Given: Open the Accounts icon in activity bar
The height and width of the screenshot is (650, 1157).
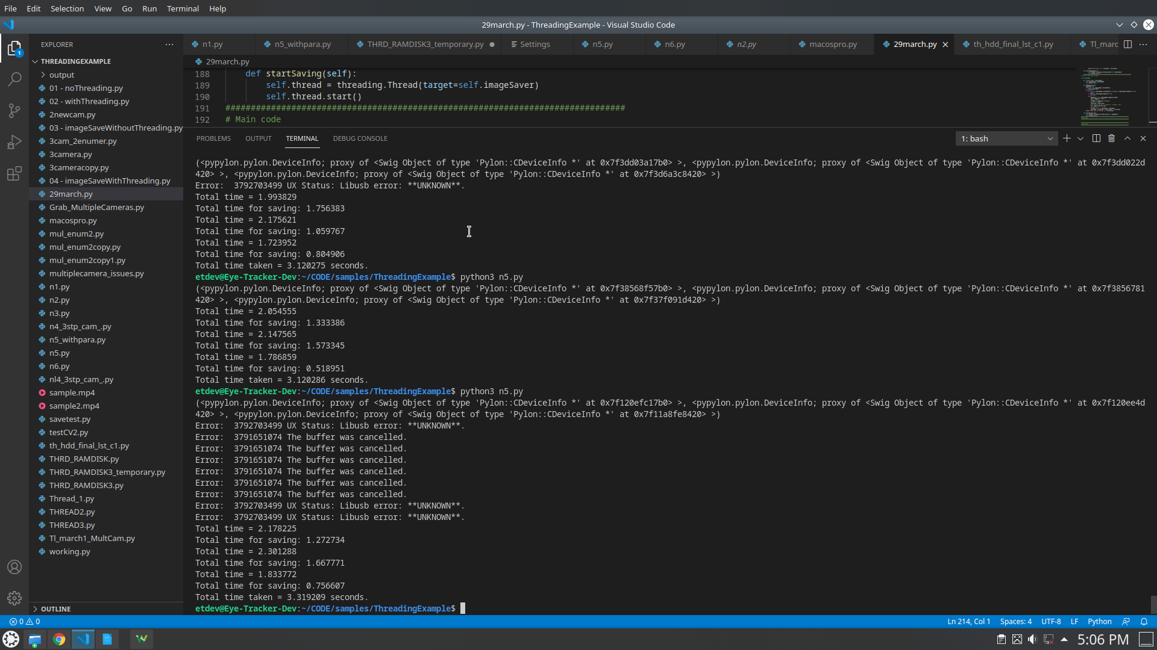Looking at the screenshot, I should click(x=14, y=566).
